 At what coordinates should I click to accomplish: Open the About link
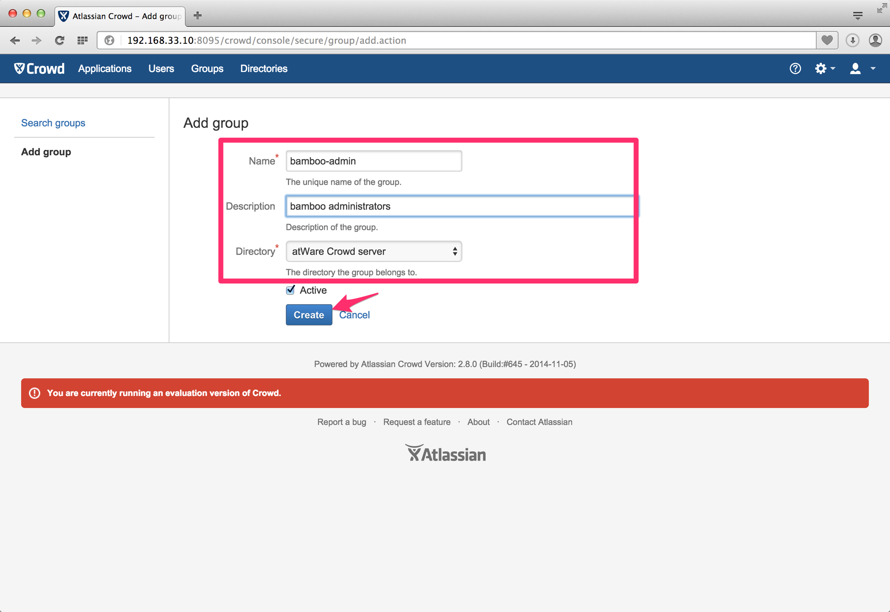478,422
